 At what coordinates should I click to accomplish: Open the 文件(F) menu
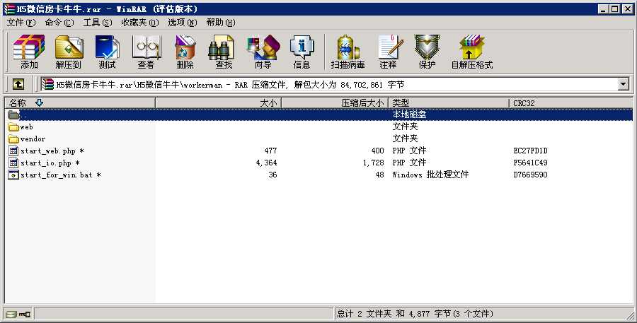21,23
